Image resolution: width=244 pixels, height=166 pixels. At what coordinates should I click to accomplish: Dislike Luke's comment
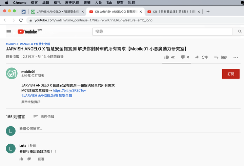tap(29, 159)
